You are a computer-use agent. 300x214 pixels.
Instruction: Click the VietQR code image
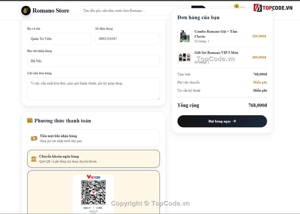click(x=93, y=192)
